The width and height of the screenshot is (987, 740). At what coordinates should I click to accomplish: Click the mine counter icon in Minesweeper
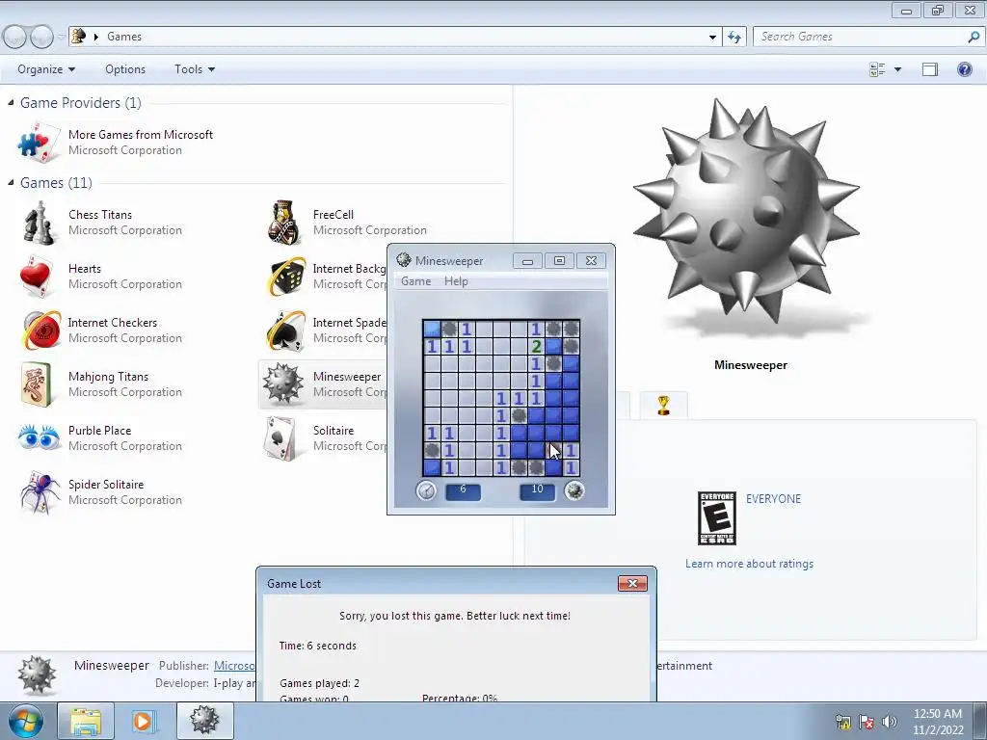pyautogui.click(x=574, y=490)
